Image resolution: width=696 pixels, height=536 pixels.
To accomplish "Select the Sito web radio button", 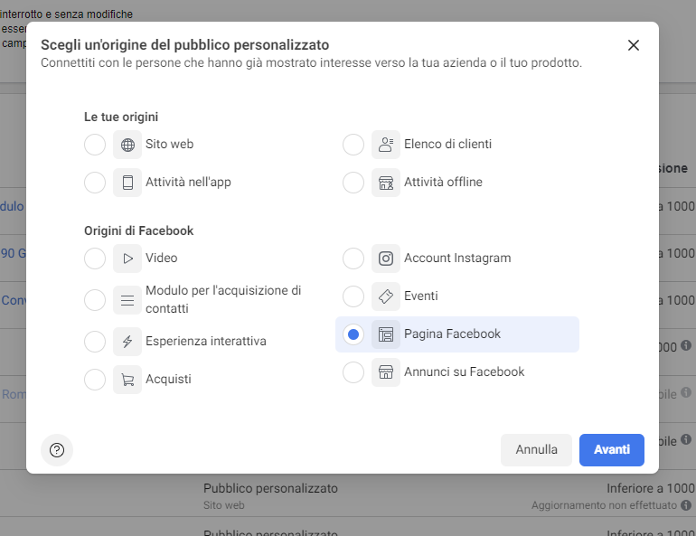I will [x=95, y=145].
